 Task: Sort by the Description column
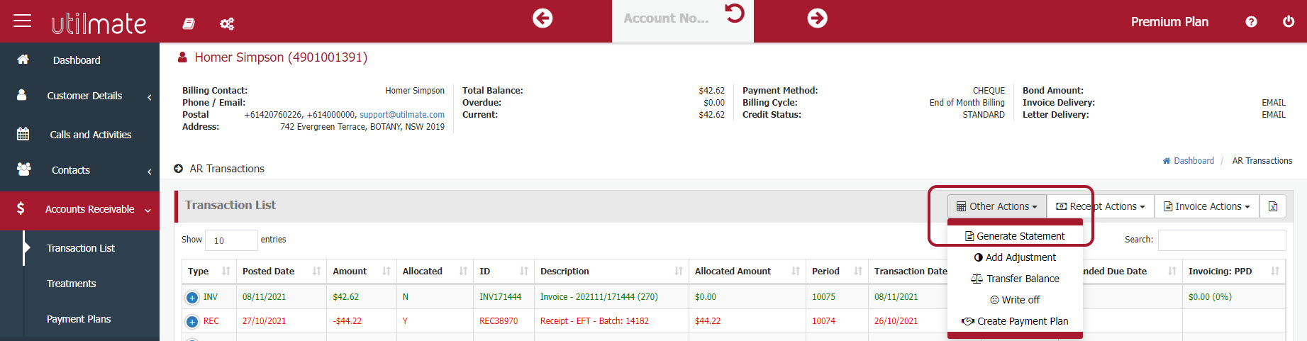pos(611,271)
